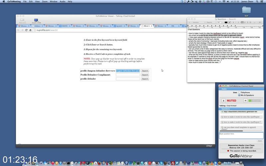Image resolution: width=266 pixels, height=166 pixels.
Task: Click the Wi-Fi icon in the menu bar
Action: coord(224,1)
